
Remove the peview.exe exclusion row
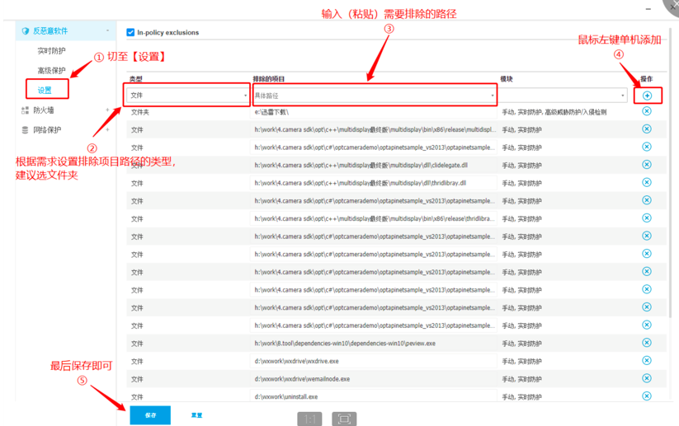click(647, 343)
